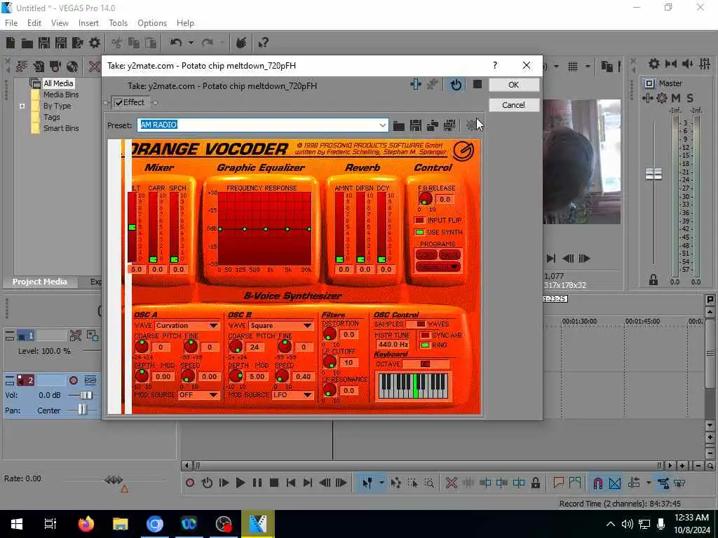Open the Edit menu
Image resolution: width=718 pixels, height=538 pixels.
tap(34, 23)
